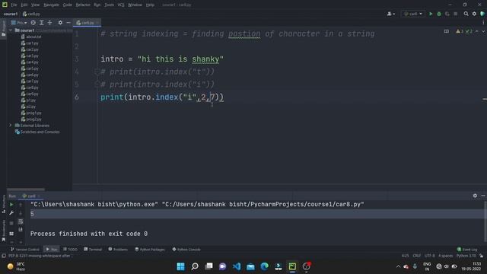Open prog2.py in the project tree
The width and height of the screenshot is (487, 274).
click(x=31, y=119)
